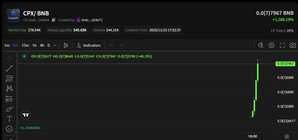The width and height of the screenshot is (298, 140).
Task: Open the emoji icons tool
Action: coord(9,129)
